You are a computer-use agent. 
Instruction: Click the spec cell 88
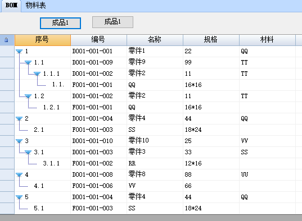click(211, 174)
